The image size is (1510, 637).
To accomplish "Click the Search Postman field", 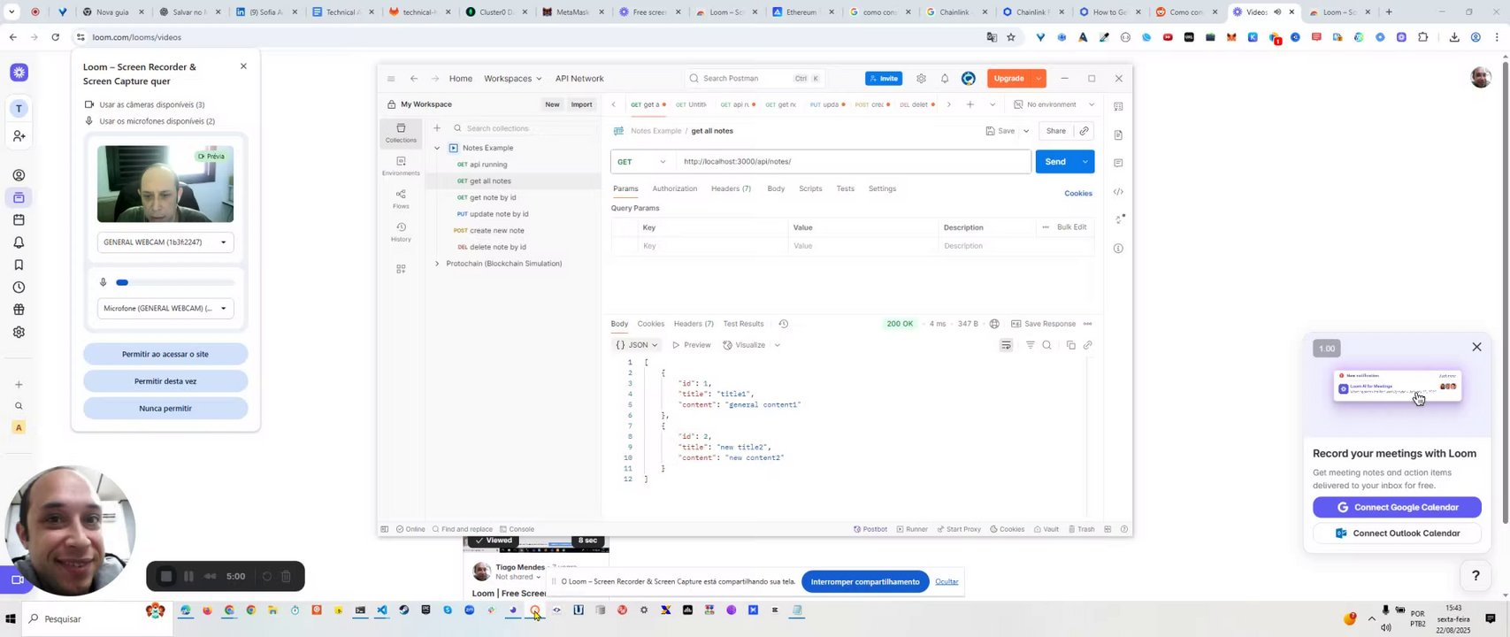I will point(754,79).
